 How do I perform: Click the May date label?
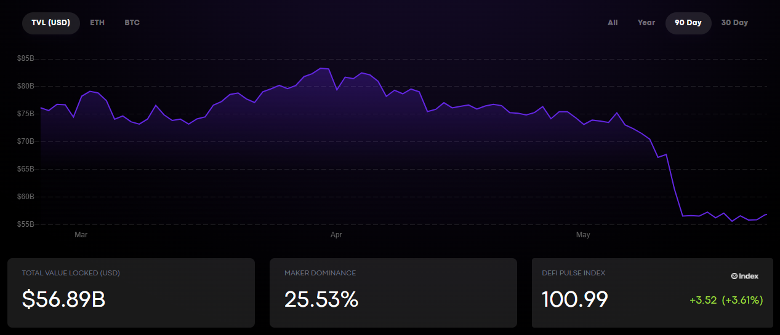pyautogui.click(x=583, y=235)
